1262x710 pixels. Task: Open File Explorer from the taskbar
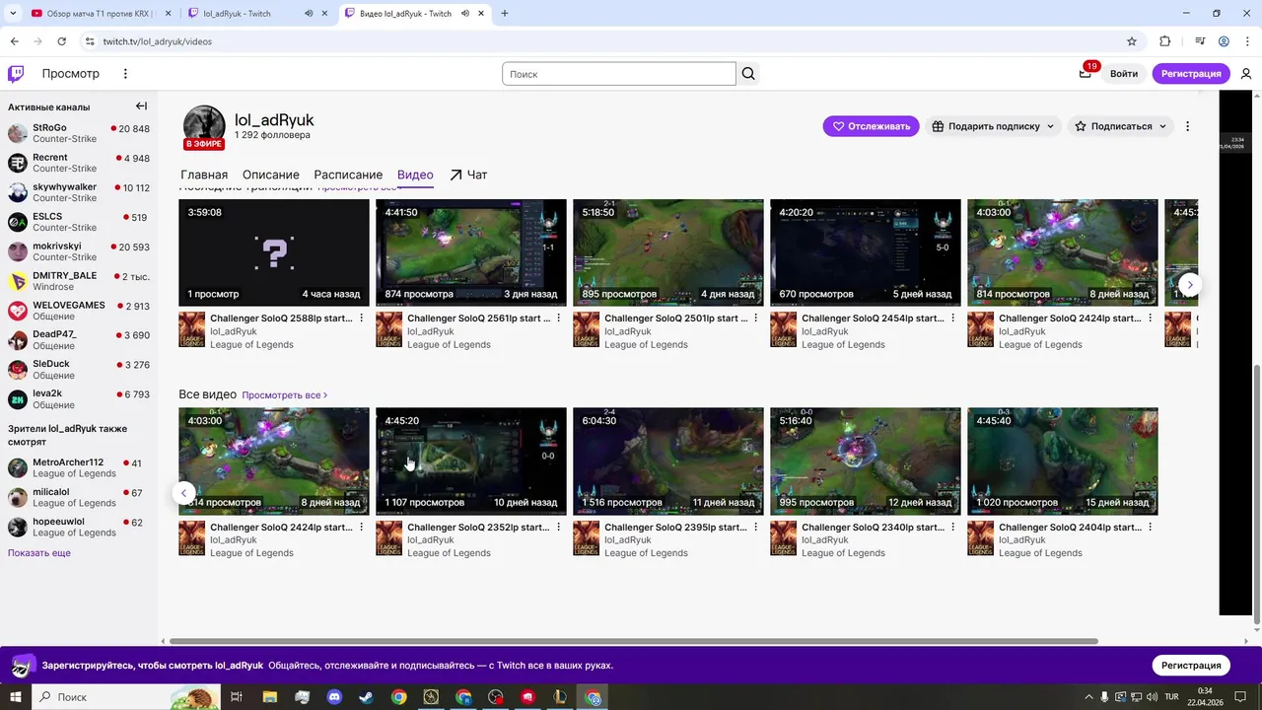(269, 697)
